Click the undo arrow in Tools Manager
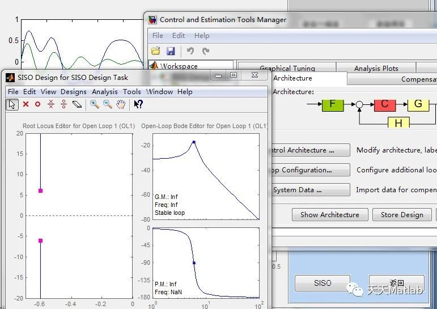This screenshot has height=309, width=437. pyautogui.click(x=190, y=51)
